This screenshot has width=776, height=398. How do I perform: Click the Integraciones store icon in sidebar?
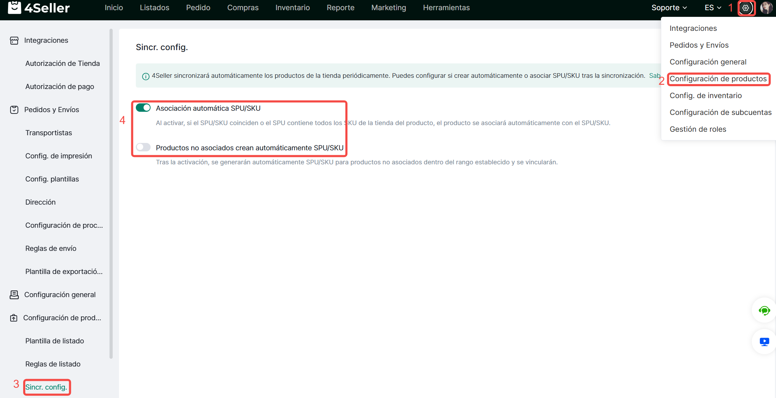point(14,41)
